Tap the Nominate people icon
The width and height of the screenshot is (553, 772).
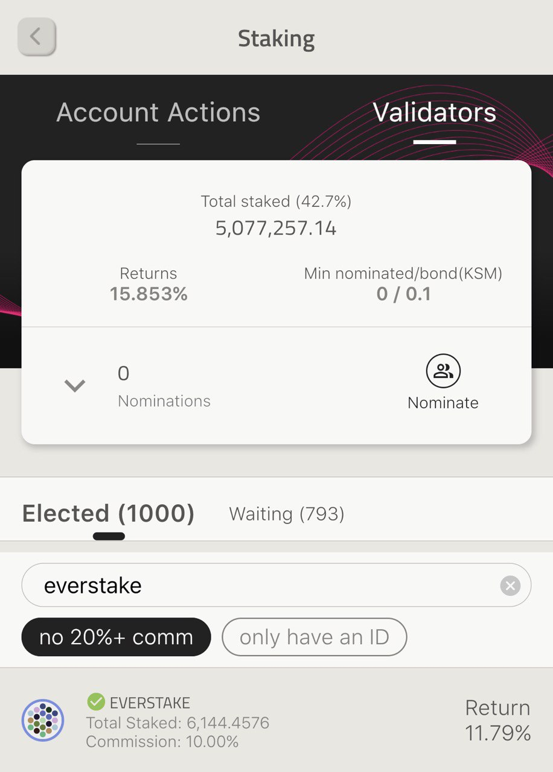pyautogui.click(x=443, y=371)
